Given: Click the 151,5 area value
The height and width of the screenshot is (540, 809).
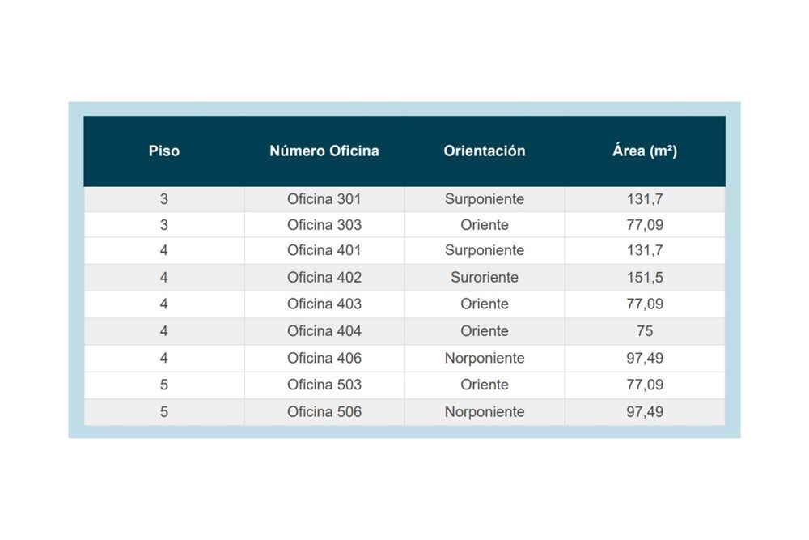Looking at the screenshot, I should (645, 278).
